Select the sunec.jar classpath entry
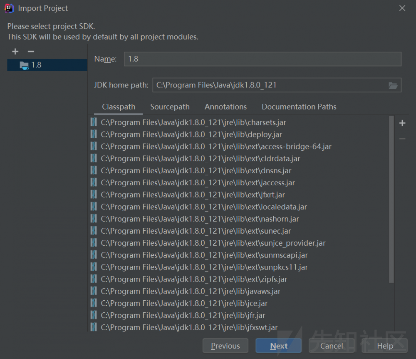Viewport: 416px width, 359px height. click(x=239, y=231)
